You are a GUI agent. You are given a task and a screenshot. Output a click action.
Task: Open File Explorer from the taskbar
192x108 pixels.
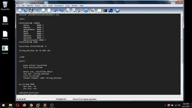10,105
